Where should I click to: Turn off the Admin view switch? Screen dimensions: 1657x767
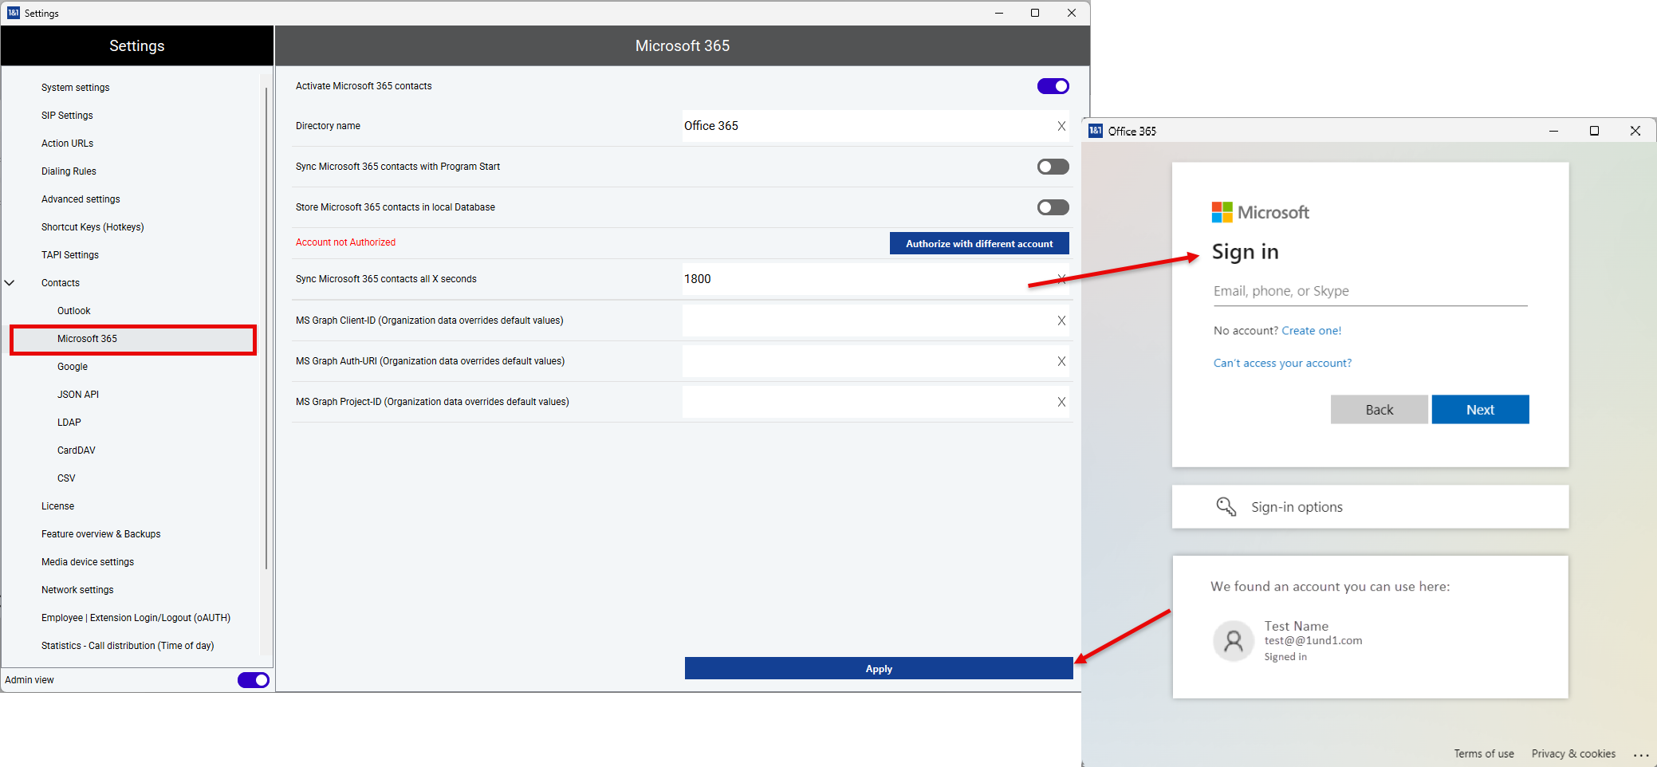click(x=253, y=680)
